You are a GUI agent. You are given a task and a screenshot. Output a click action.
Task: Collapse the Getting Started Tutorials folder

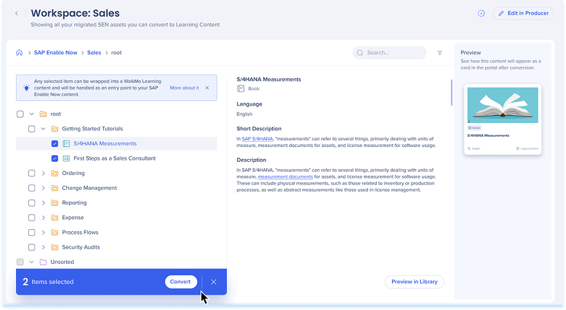43,129
